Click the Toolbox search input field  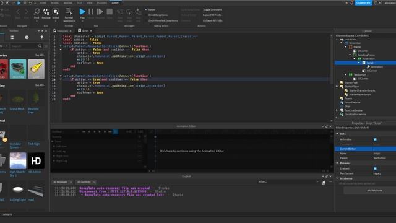point(24,46)
